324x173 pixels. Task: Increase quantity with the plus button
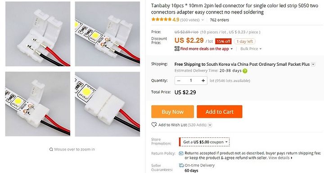tap(203, 81)
